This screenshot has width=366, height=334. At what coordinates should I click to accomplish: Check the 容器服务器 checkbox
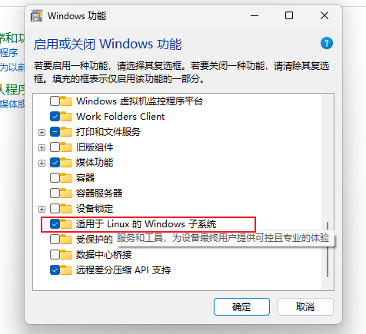[x=55, y=193]
